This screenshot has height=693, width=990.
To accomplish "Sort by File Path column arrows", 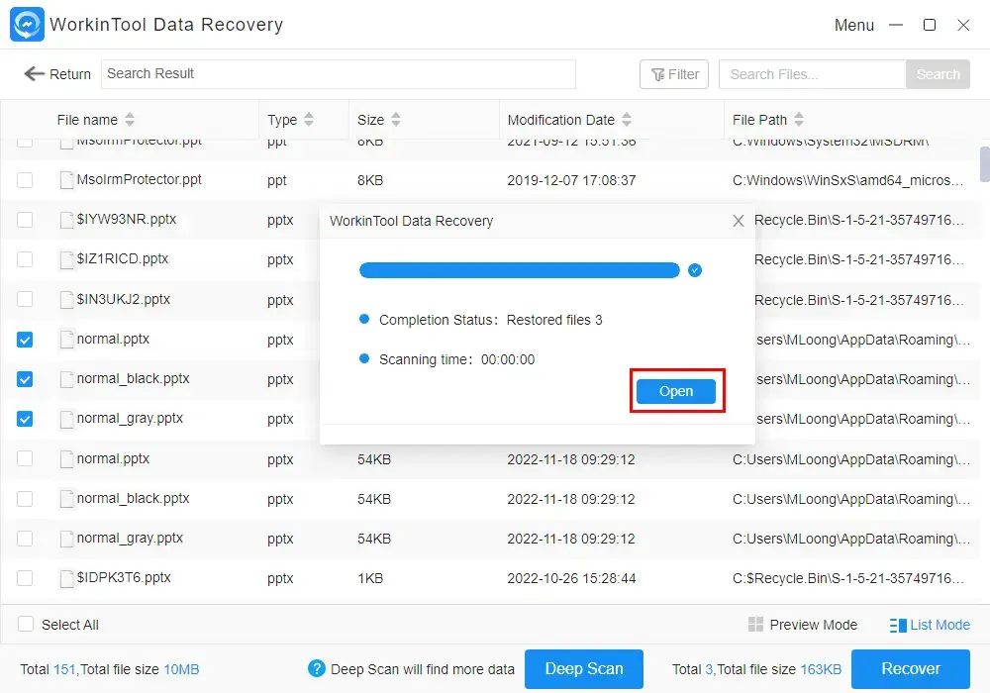I will click(799, 119).
